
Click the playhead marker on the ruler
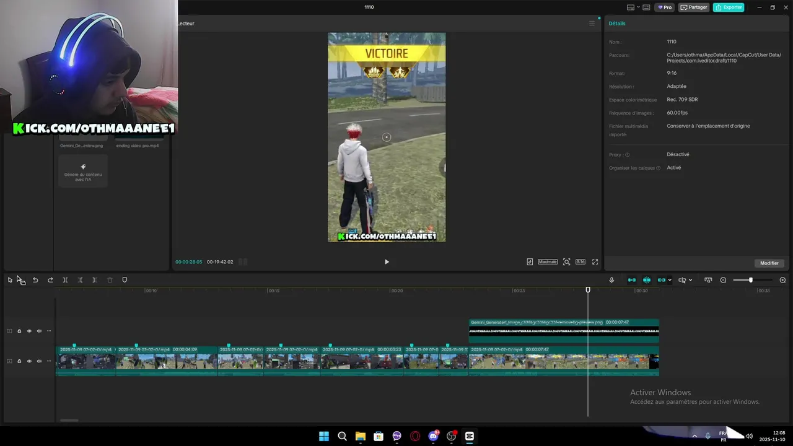coord(588,290)
